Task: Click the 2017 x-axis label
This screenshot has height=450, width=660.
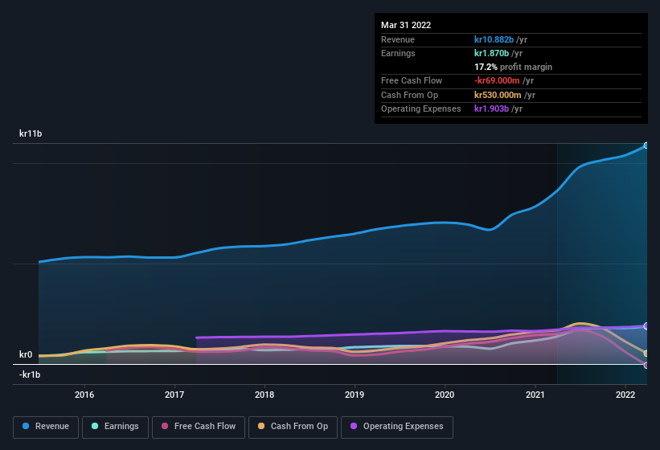Action: tap(174, 395)
